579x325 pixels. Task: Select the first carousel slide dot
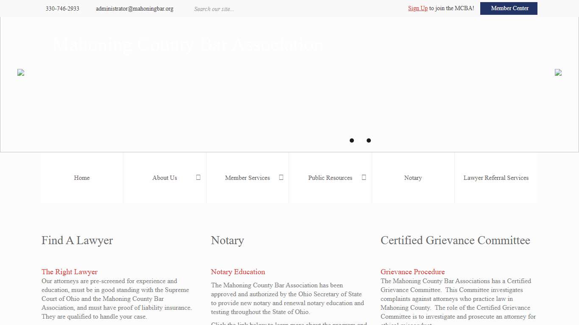(x=352, y=140)
